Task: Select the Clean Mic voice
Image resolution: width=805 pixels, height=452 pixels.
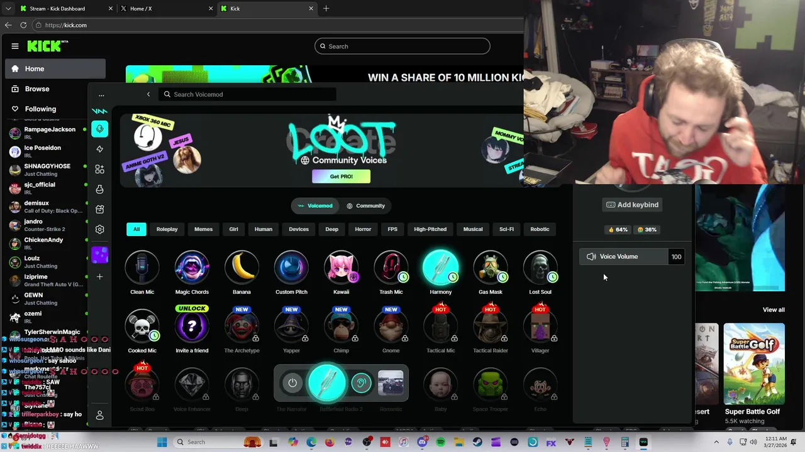Action: point(142,268)
